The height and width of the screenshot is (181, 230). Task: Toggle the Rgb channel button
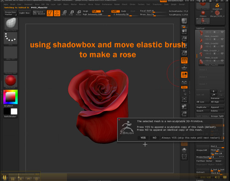point(97,11)
